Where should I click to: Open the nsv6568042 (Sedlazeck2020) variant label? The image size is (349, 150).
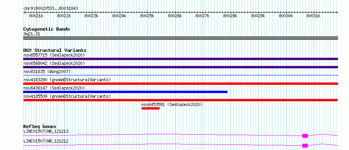pos(54,63)
